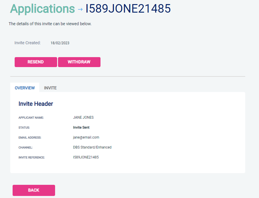Click the jane@email.com email address
The height and width of the screenshot is (198, 259).
pos(86,137)
